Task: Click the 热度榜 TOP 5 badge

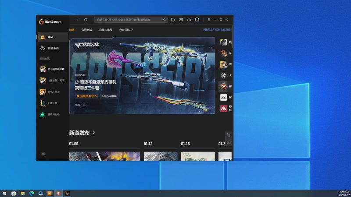Action: click(x=86, y=96)
